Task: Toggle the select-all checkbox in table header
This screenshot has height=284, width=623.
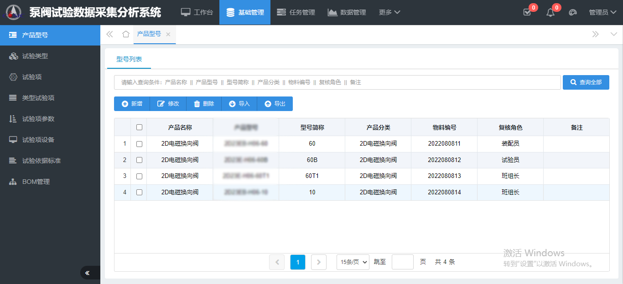Action: pyautogui.click(x=139, y=127)
